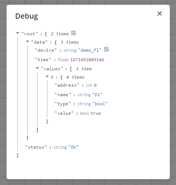Click the time value 1671692889146
Image resolution: width=176 pixels, height=185 pixels.
point(87,60)
